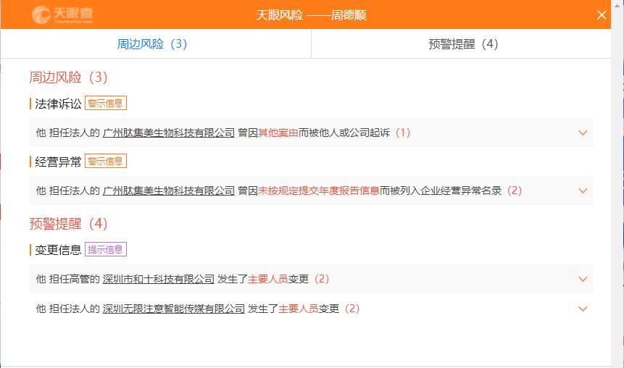This screenshot has height=368, width=624.
Task: Click the 法律诉讼 category label
Action: pyautogui.click(x=58, y=104)
